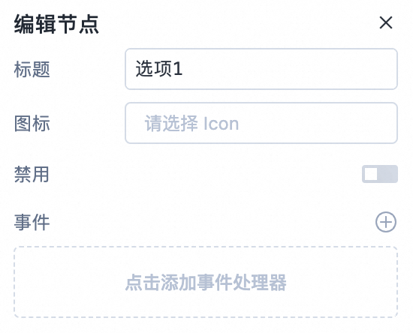Screen dimensions: 413x333
Task: Select the 图标 label
Action: [x=32, y=123]
